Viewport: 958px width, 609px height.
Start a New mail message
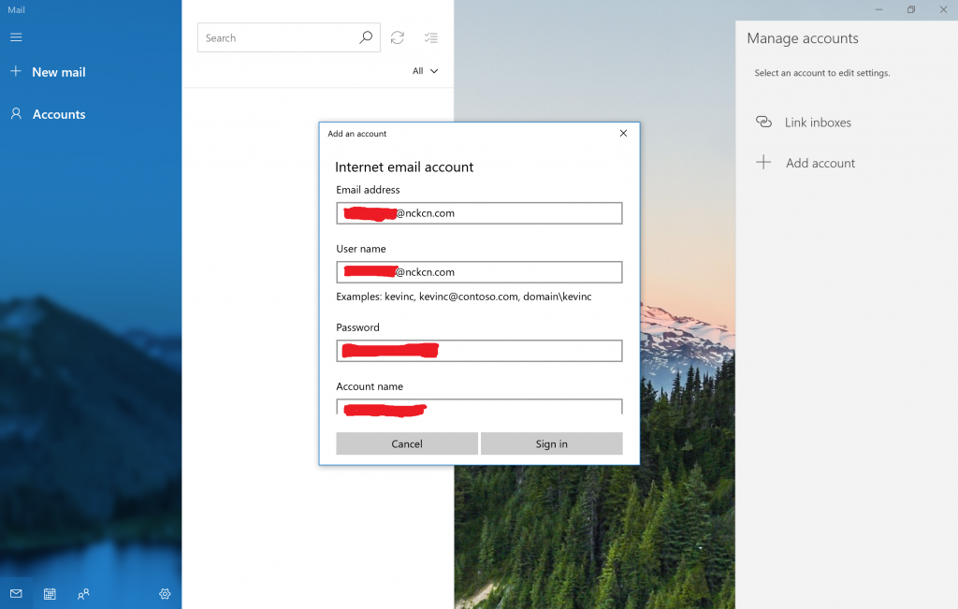tap(58, 71)
